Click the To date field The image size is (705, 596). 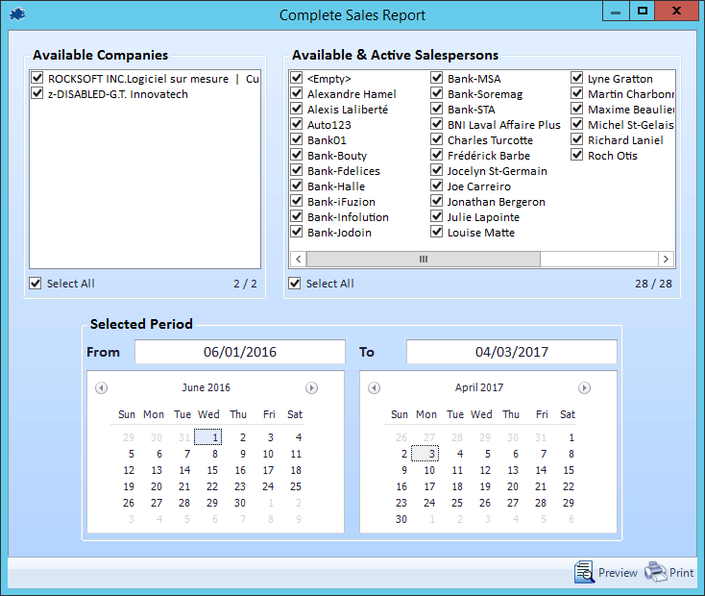click(x=511, y=352)
